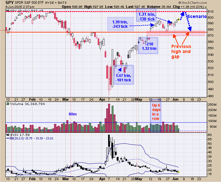Click the 580 price axis label
Viewport: 221px width, 182px height.
[211, 30]
